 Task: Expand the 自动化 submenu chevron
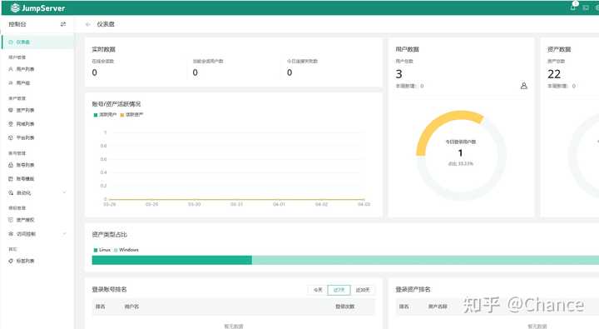pyautogui.click(x=64, y=192)
